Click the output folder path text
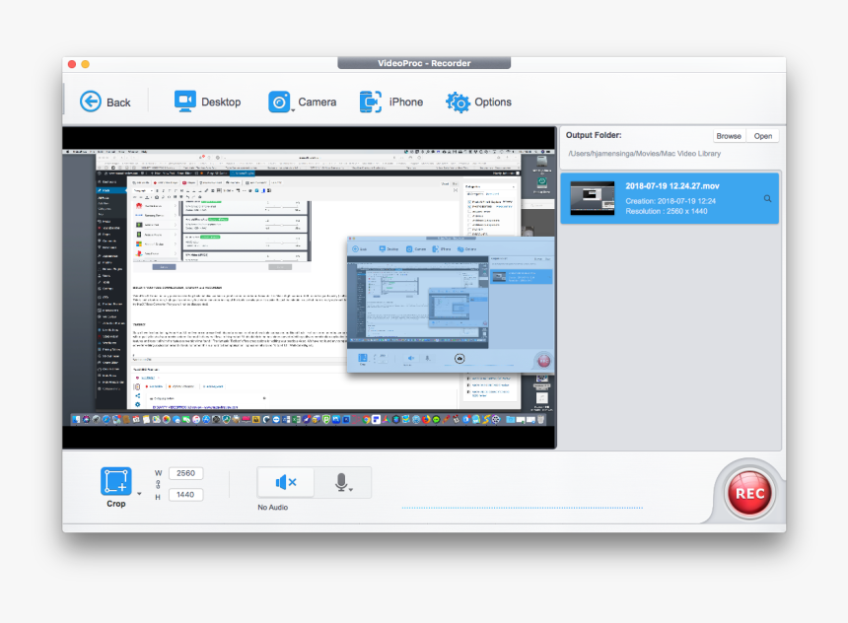Viewport: 848px width, 623px height. [x=644, y=154]
